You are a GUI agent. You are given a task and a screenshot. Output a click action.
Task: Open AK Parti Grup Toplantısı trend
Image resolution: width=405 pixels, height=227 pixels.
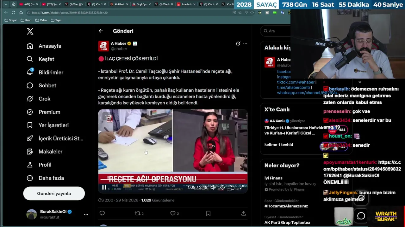tap(287, 222)
